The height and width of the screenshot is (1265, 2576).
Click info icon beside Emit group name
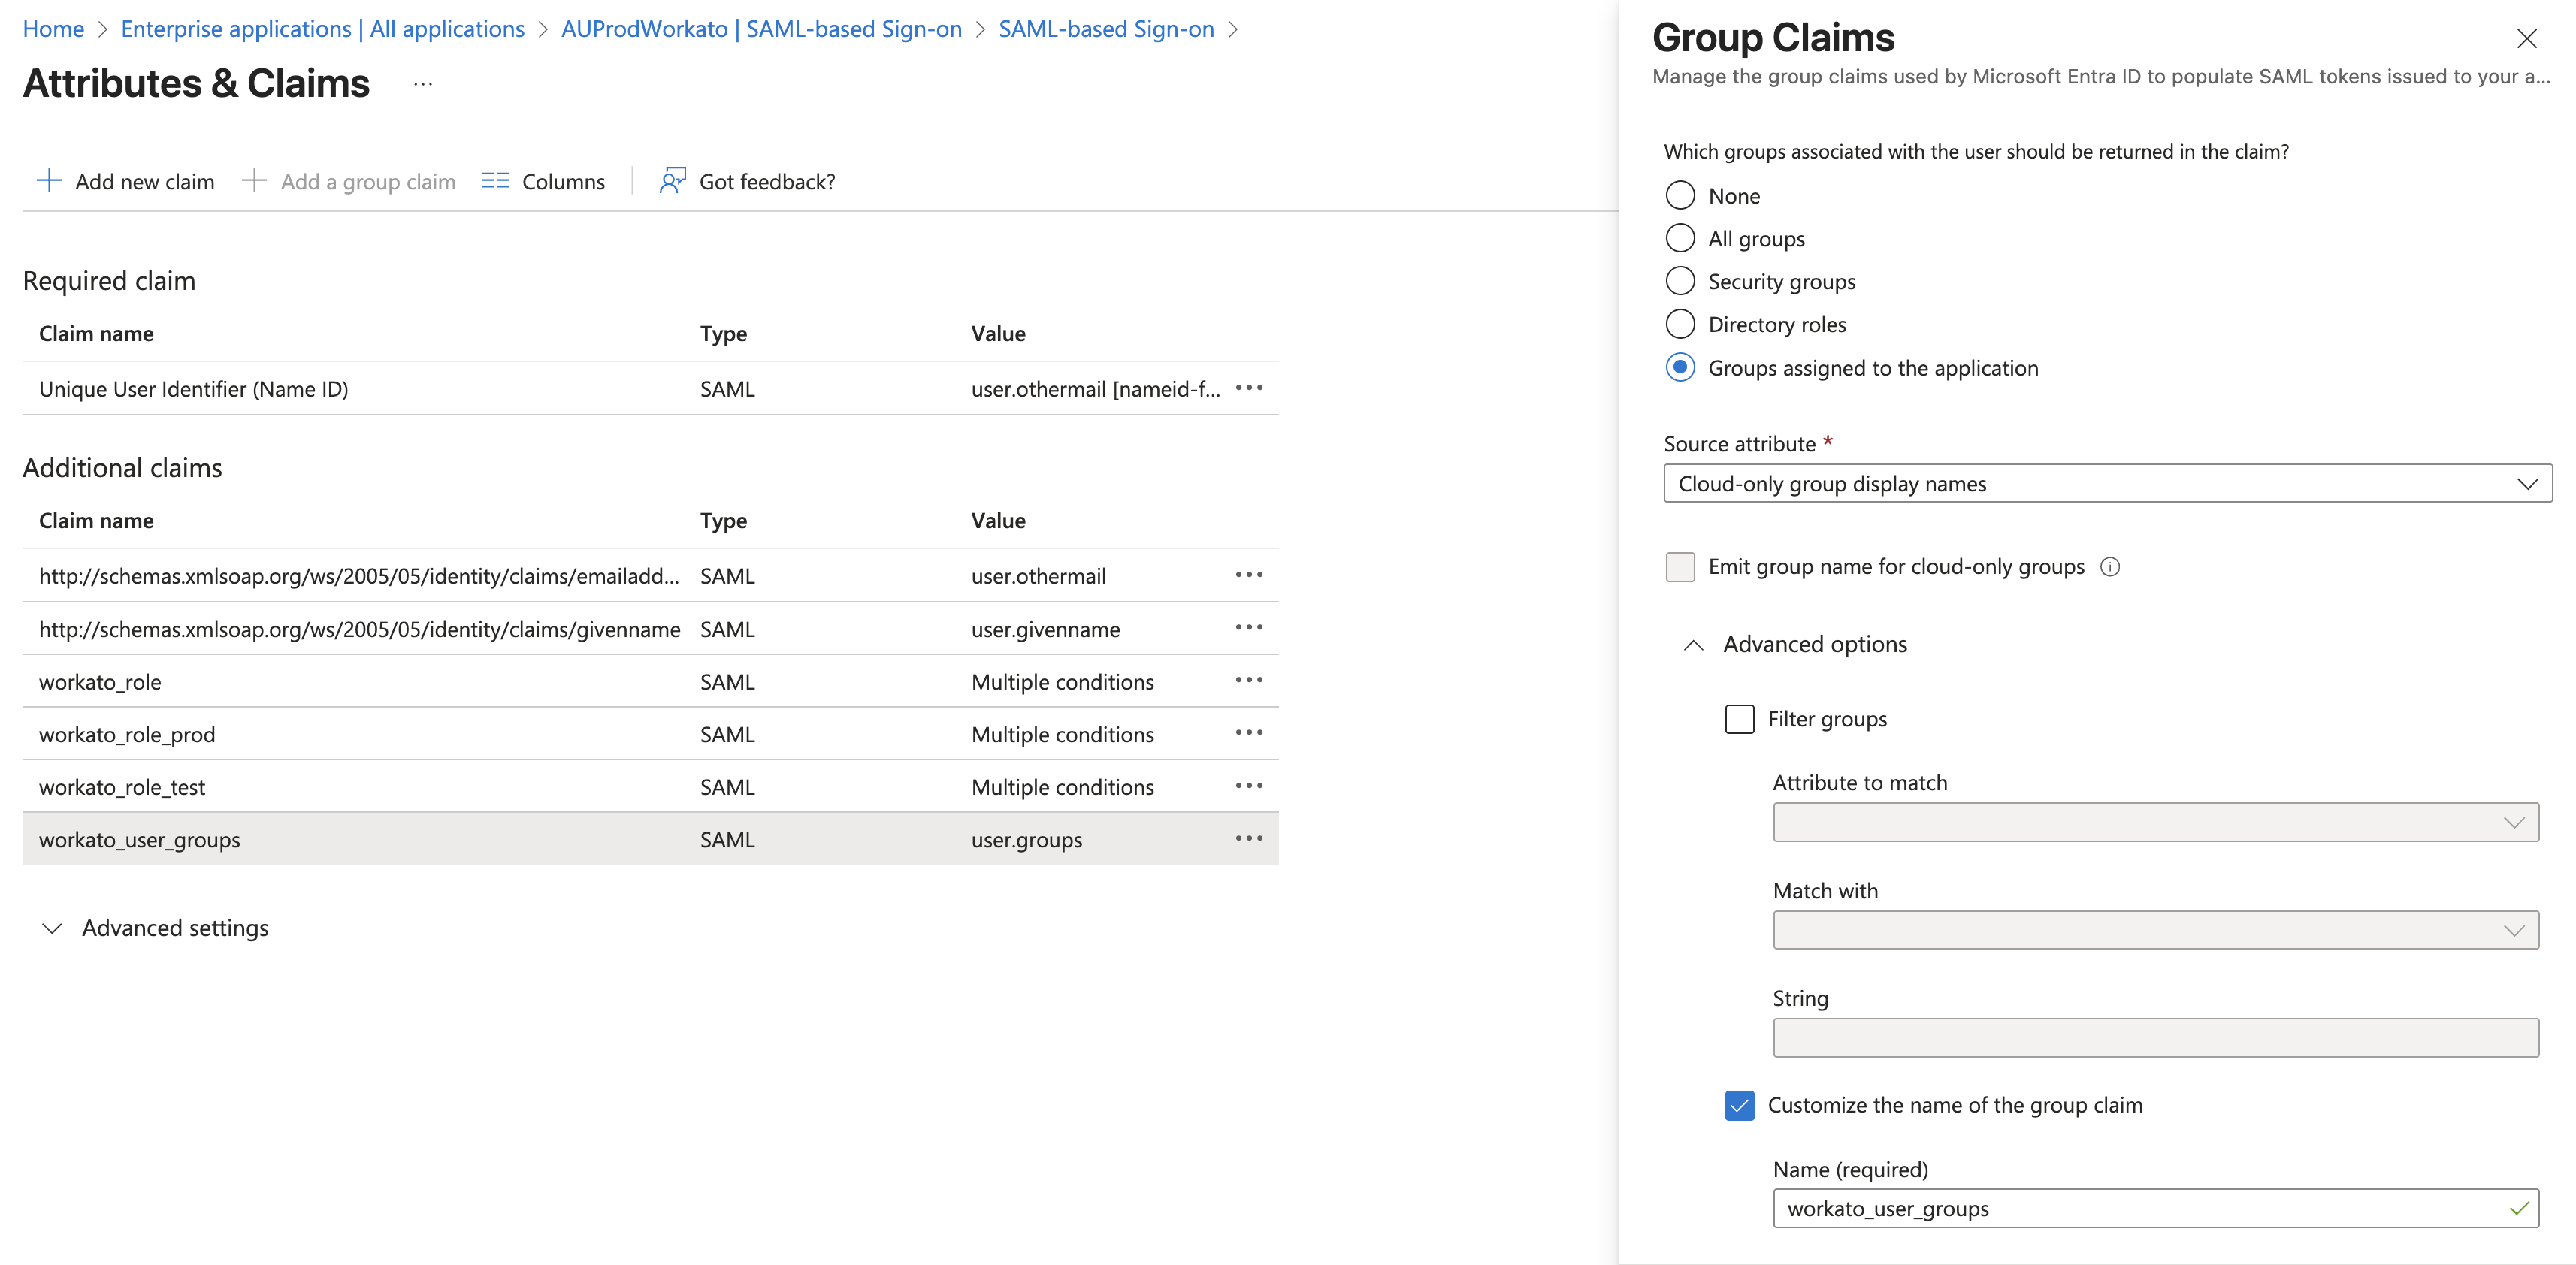(x=2110, y=567)
